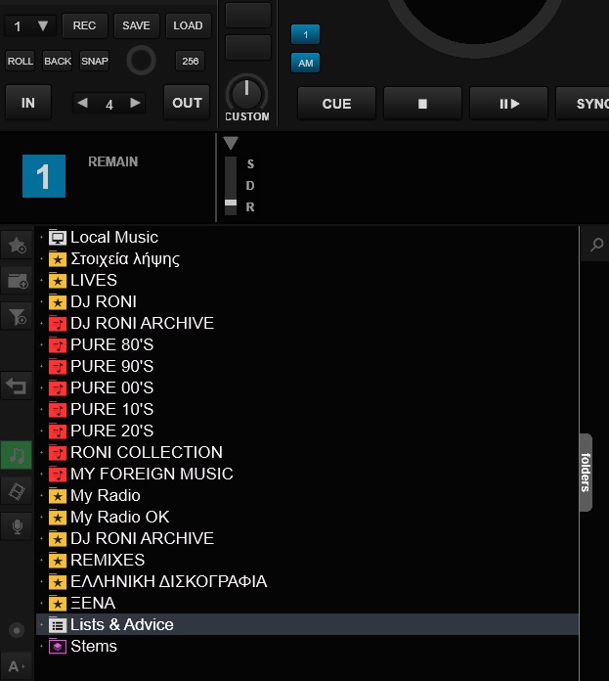Viewport: 609px width, 681px height.
Task: Open the sampler bank number dropdown
Action: [30, 26]
